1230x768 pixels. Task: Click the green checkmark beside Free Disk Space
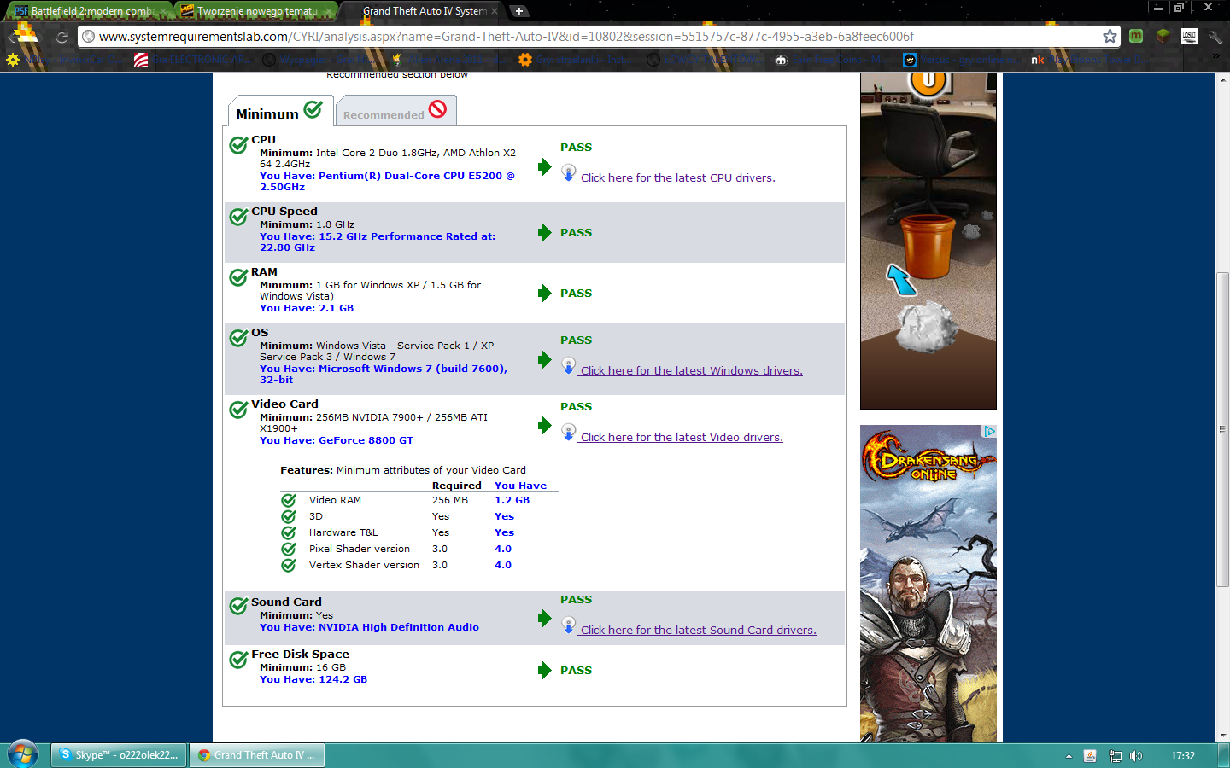coord(239,660)
